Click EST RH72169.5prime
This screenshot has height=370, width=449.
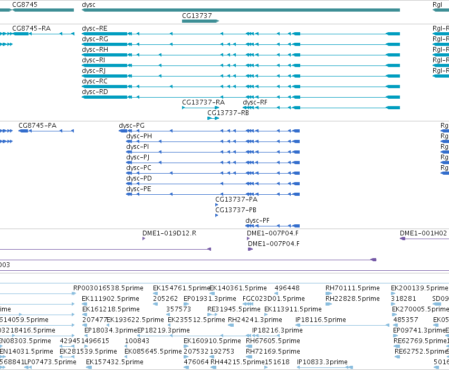pos(249,357)
